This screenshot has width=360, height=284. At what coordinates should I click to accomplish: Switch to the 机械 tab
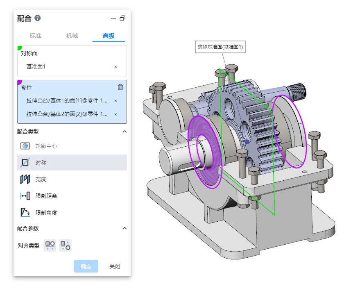coord(72,36)
